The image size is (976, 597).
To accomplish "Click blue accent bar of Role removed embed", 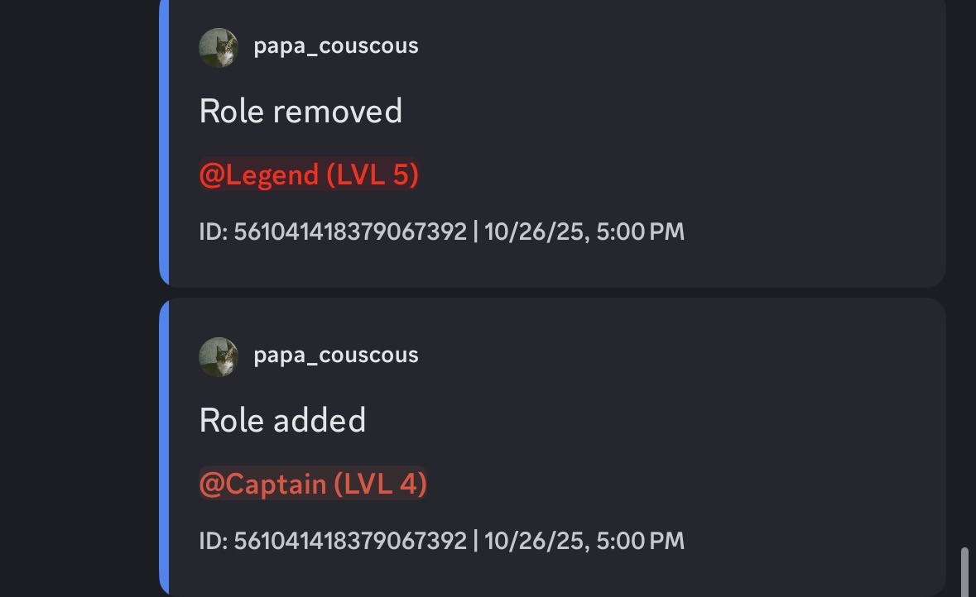I will point(164,141).
